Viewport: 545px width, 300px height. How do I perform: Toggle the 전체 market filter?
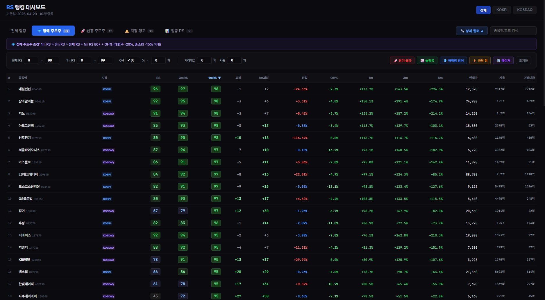(483, 10)
